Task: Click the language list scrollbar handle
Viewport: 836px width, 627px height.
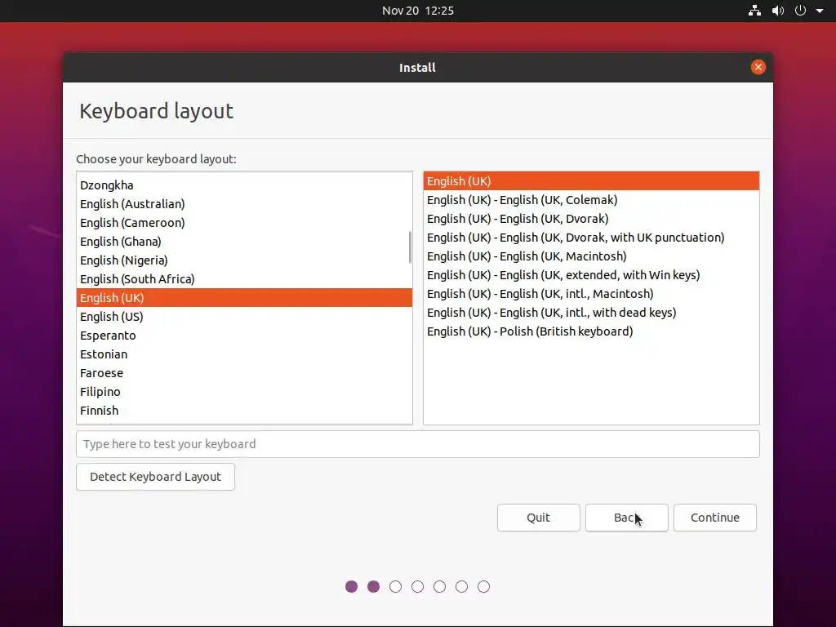Action: pyautogui.click(x=410, y=247)
